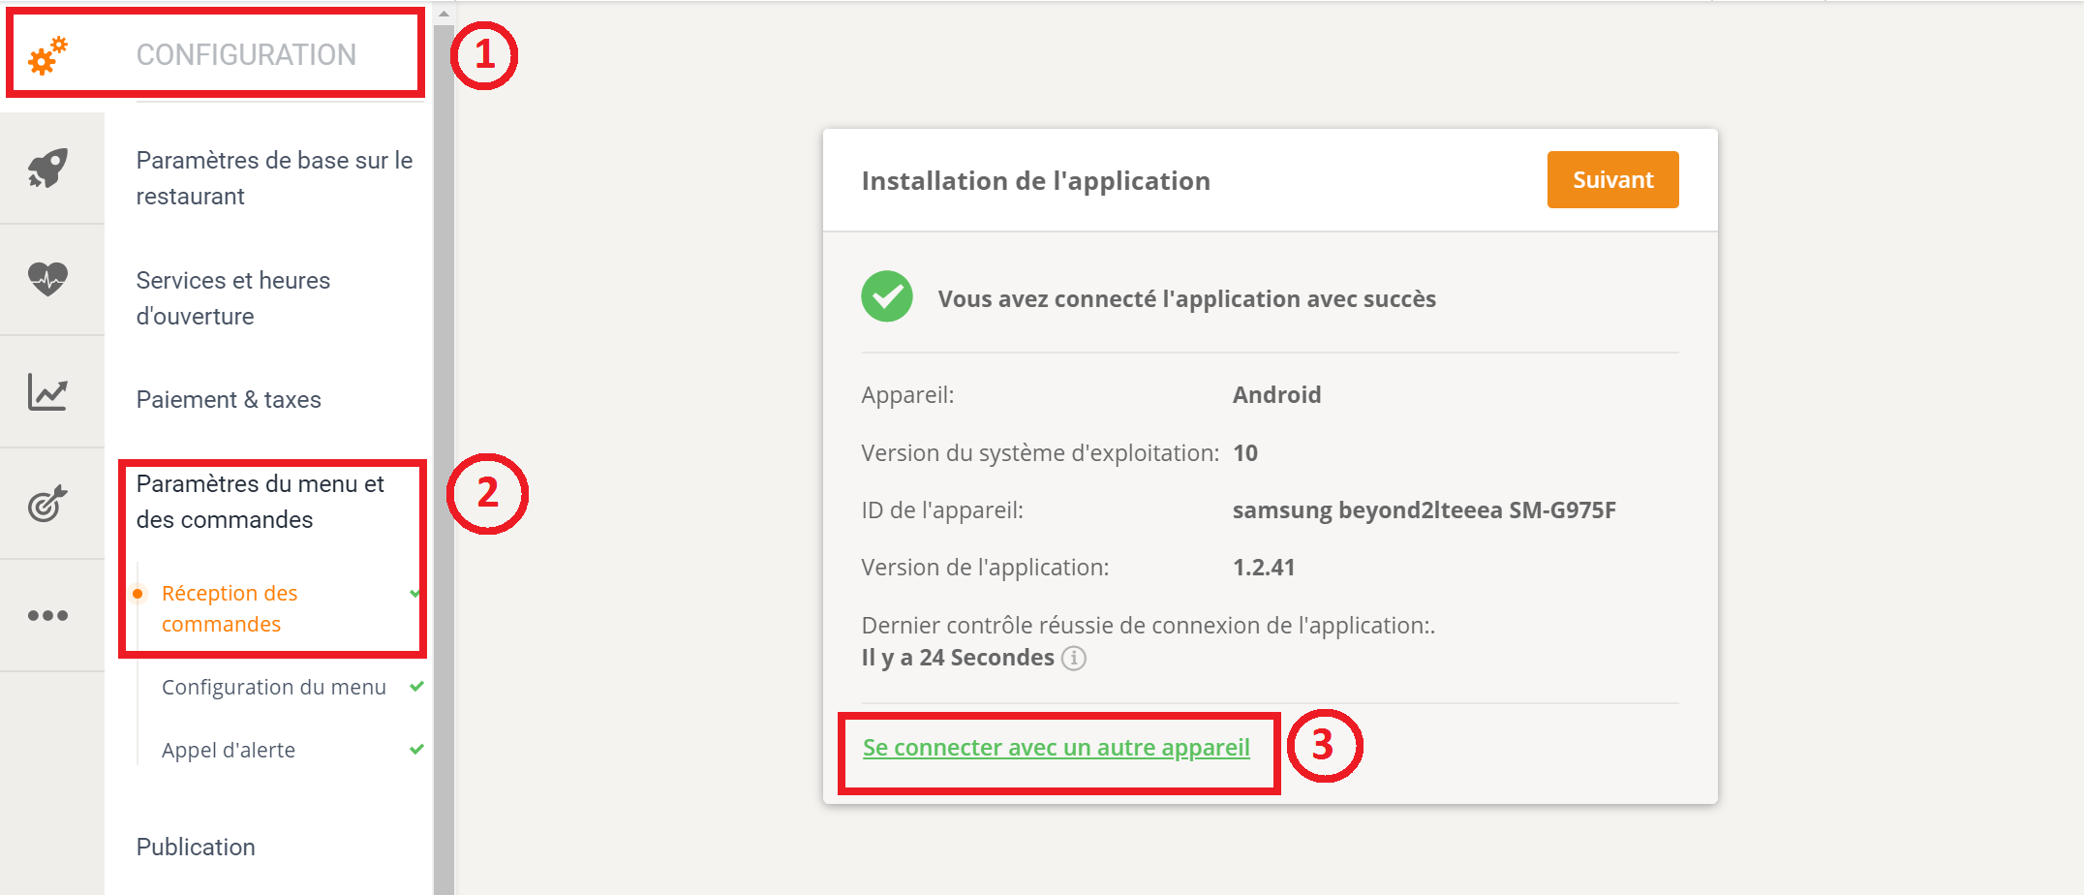The image size is (2084, 895).
Task: Click the CONFIGURATION header title
Action: [246, 55]
